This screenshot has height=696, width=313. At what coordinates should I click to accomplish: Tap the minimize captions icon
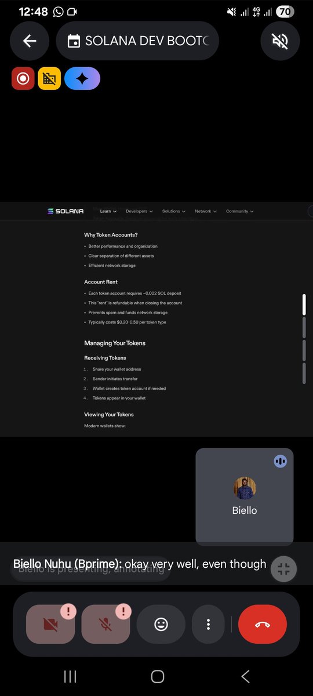[x=284, y=569]
